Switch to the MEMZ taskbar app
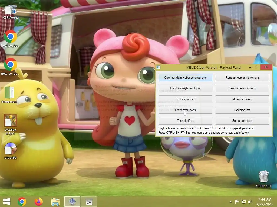The height and width of the screenshot is (207, 277). point(72,202)
